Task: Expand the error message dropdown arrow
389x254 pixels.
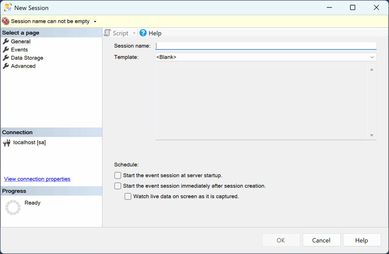Action: click(x=95, y=22)
